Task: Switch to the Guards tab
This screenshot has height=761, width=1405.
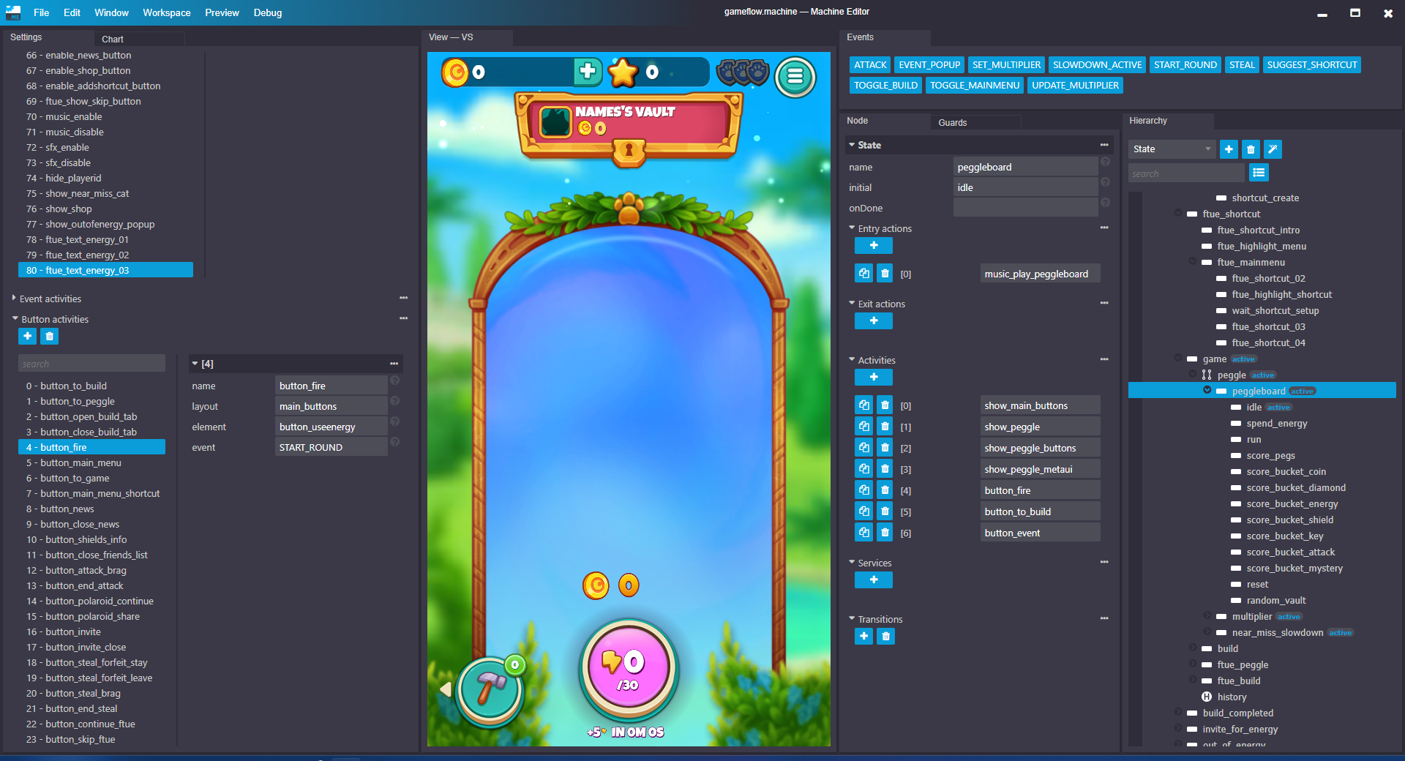Action: [x=953, y=123]
